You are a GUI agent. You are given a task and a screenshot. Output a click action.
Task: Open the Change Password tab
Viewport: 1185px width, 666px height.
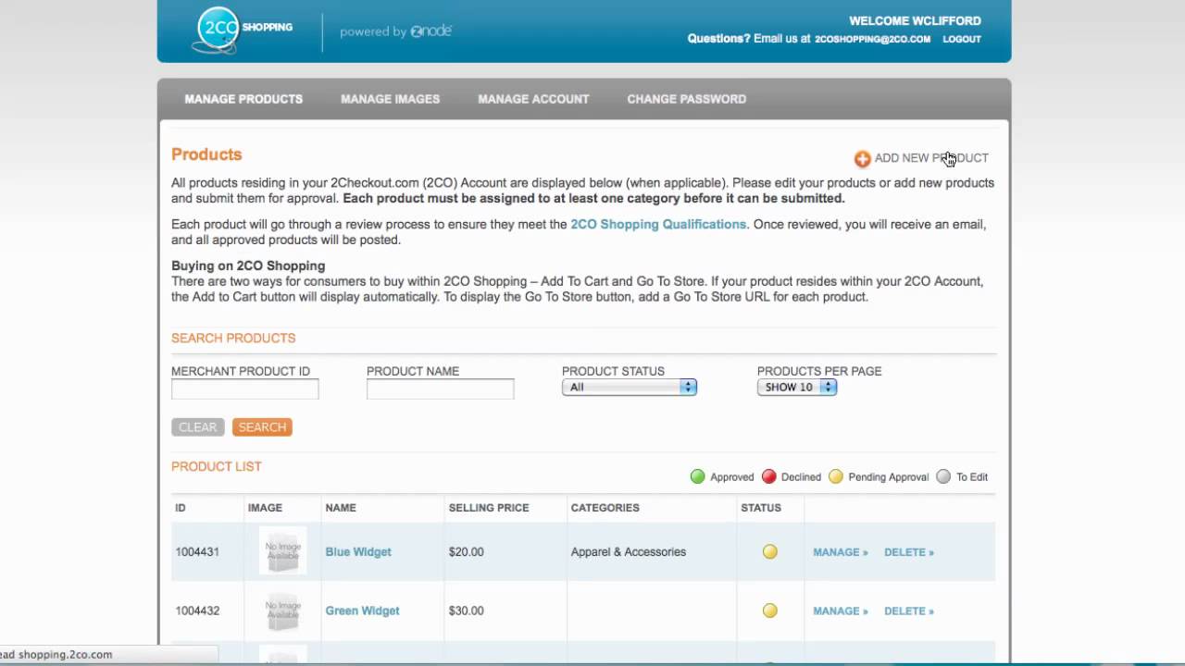pos(686,99)
